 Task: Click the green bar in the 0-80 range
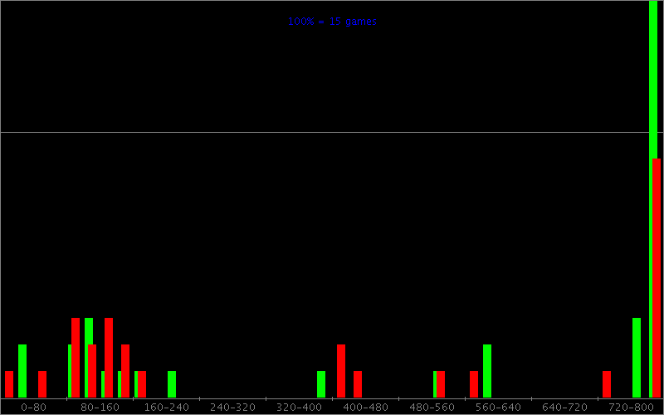22,371
